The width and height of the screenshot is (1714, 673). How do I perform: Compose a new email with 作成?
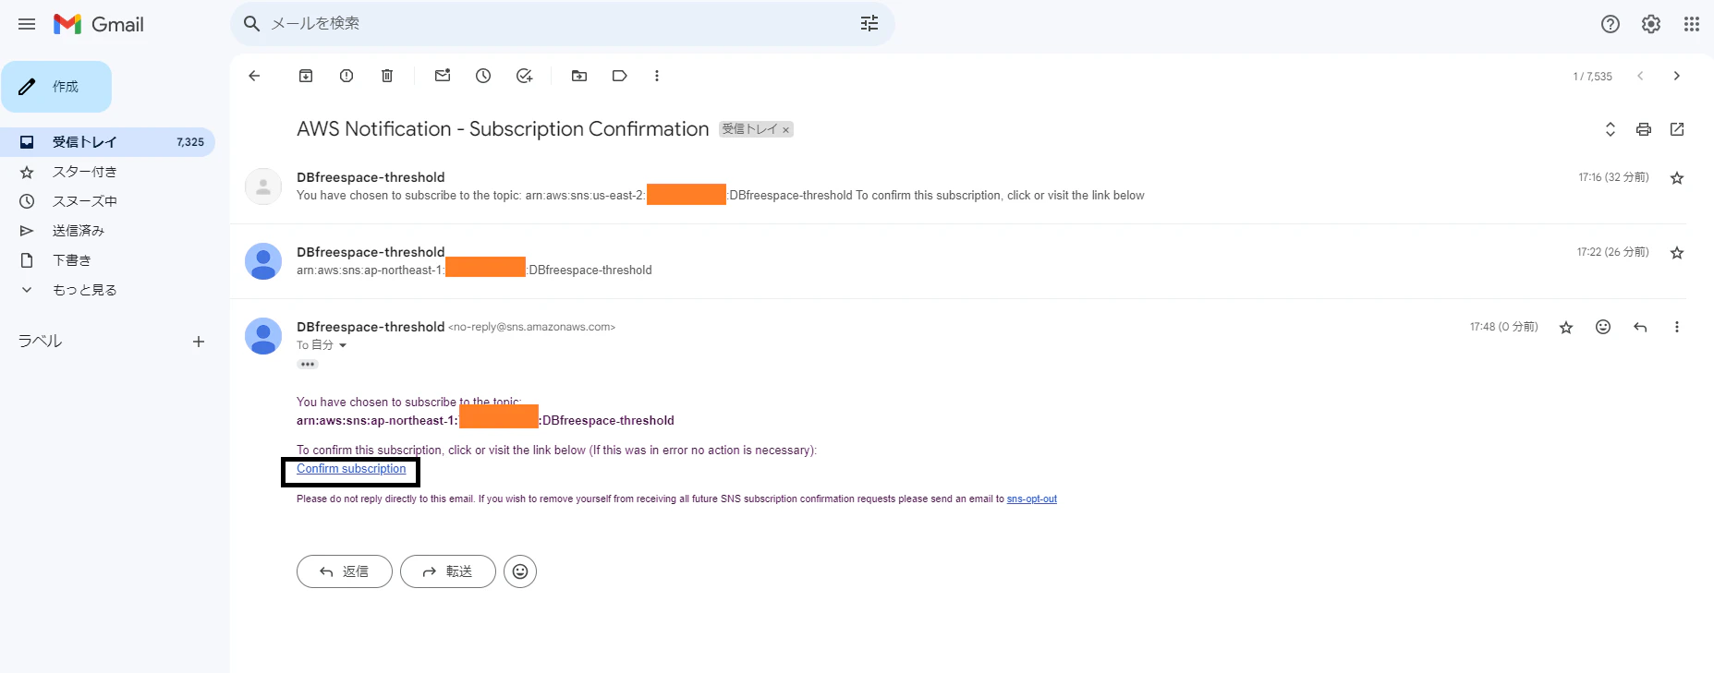[56, 87]
